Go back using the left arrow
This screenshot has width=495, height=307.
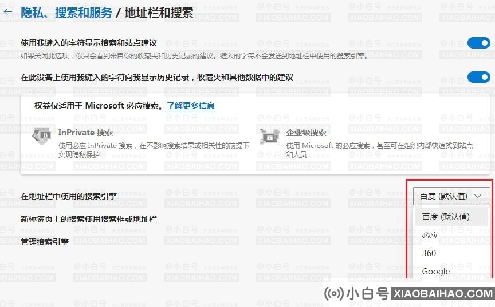point(7,12)
